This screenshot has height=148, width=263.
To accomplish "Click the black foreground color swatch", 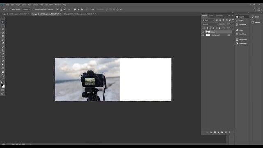I will [x=2, y=85].
